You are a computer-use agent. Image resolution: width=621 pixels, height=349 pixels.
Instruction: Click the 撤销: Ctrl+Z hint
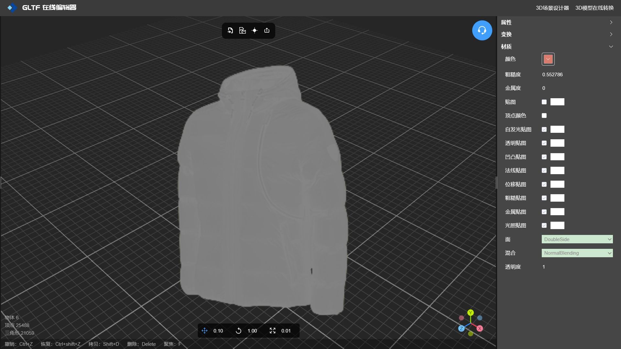(19, 344)
